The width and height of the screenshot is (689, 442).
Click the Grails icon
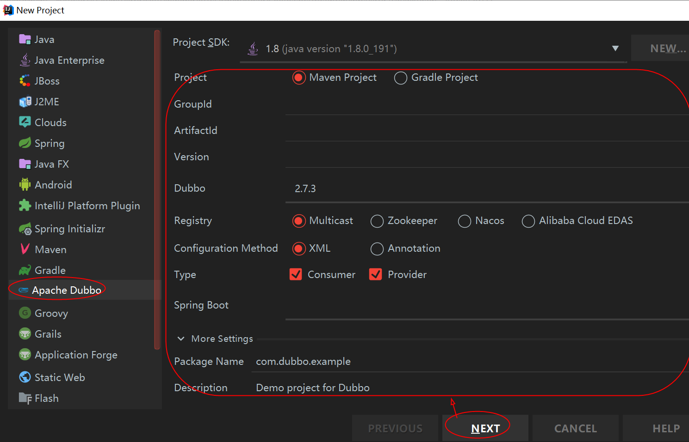click(25, 333)
